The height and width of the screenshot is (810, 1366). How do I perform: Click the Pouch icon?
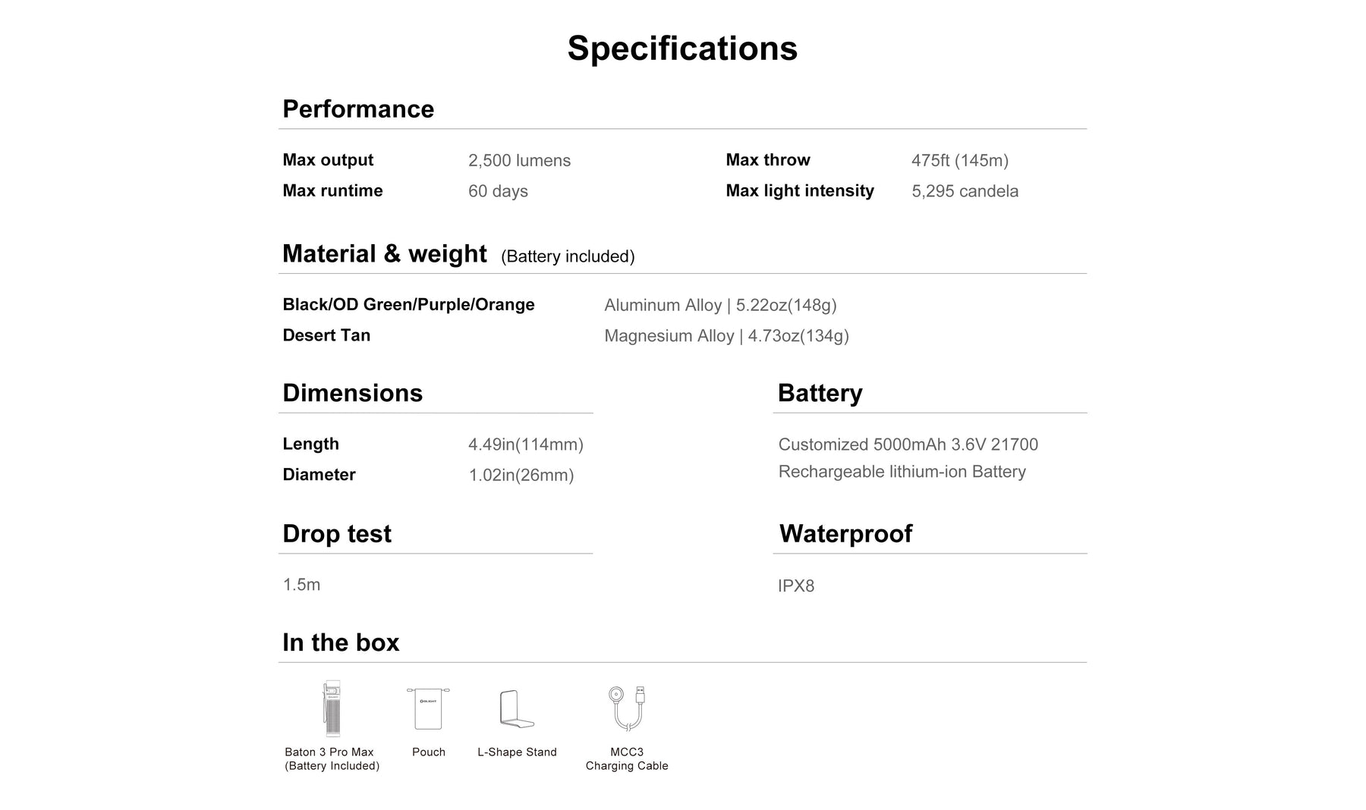pos(428,708)
